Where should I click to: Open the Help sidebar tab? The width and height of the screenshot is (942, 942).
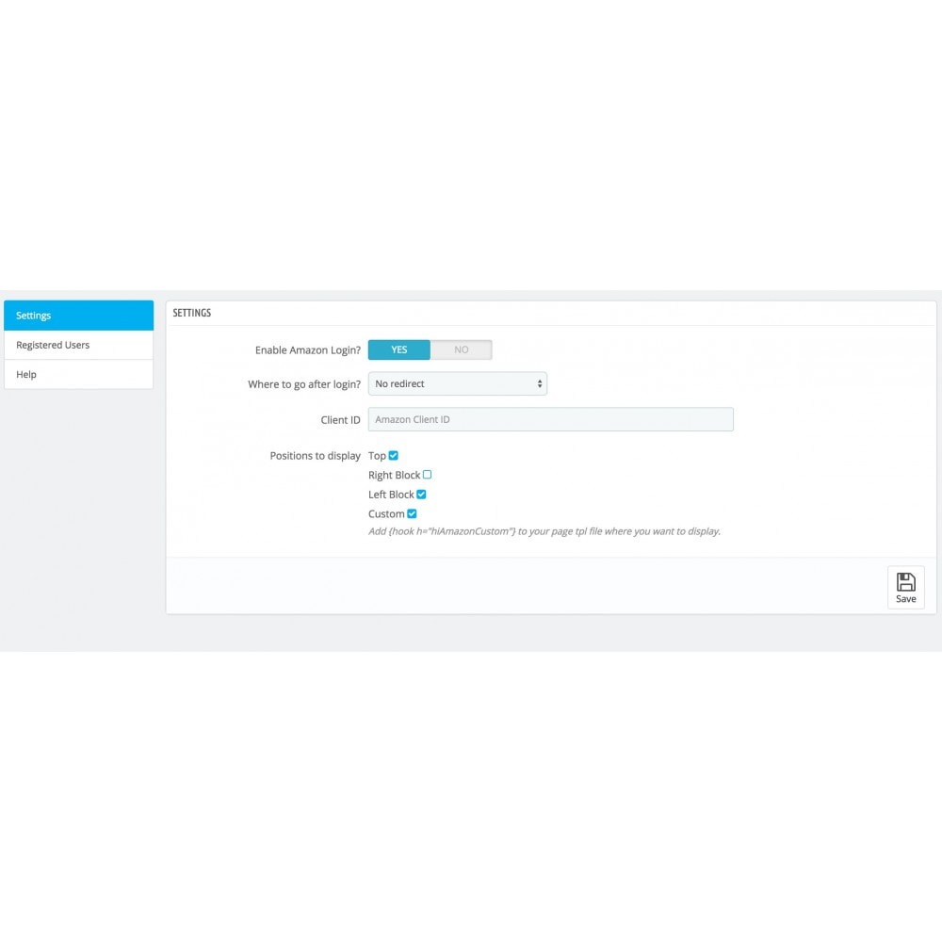[x=79, y=374]
